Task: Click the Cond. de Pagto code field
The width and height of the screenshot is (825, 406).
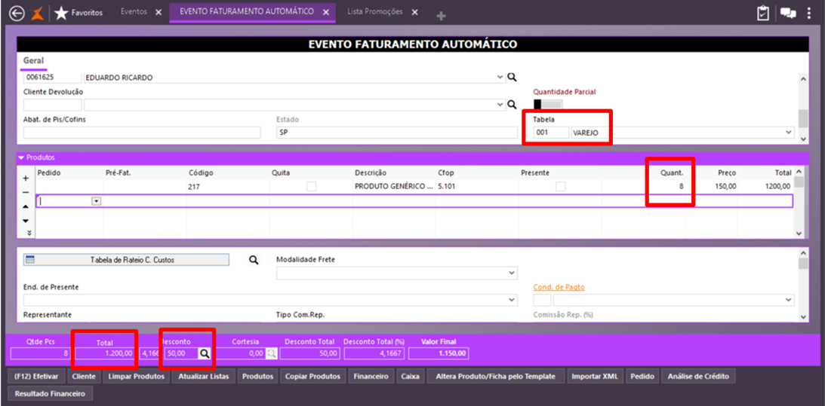Action: tap(542, 300)
